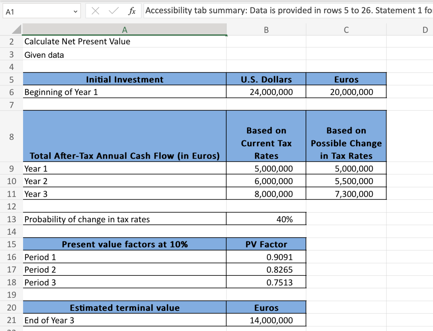Select the Period 3 factor 0.7513
Viewport: 433px width, 331px height.
coord(266,282)
